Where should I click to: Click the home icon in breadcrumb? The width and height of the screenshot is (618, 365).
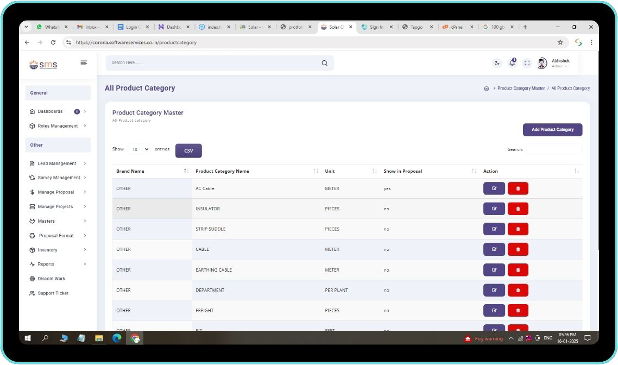coord(487,89)
